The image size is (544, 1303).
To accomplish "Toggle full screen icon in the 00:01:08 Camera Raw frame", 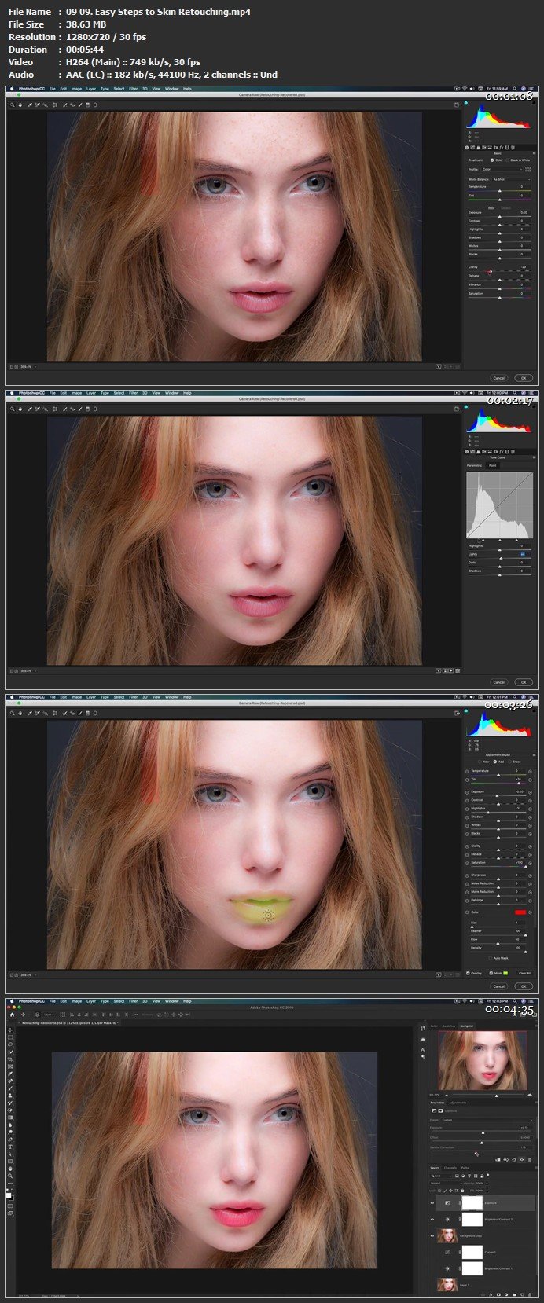I will 458,104.
